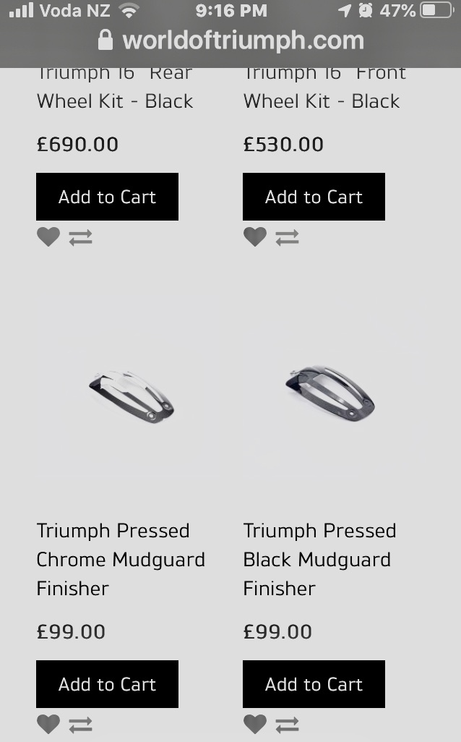
Task: Wishlist the Chrome Mudguard Finisher
Action: coord(48,724)
